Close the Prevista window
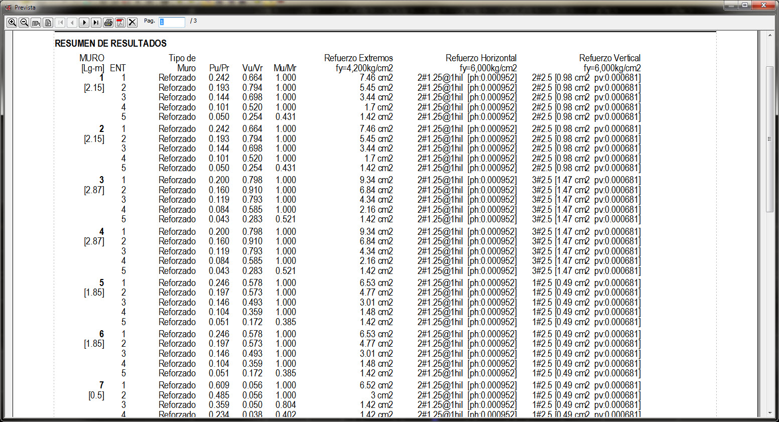Image resolution: width=779 pixels, height=422 pixels. coord(764,6)
